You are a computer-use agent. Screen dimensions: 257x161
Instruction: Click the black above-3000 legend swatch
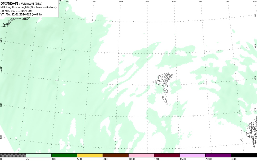[244, 155]
